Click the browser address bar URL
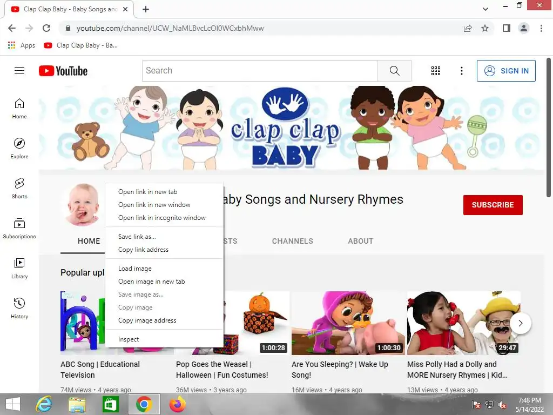 click(170, 28)
